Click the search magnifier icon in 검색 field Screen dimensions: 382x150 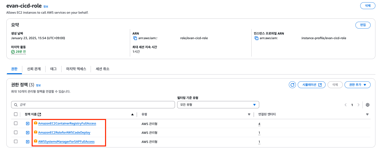(x=16, y=105)
